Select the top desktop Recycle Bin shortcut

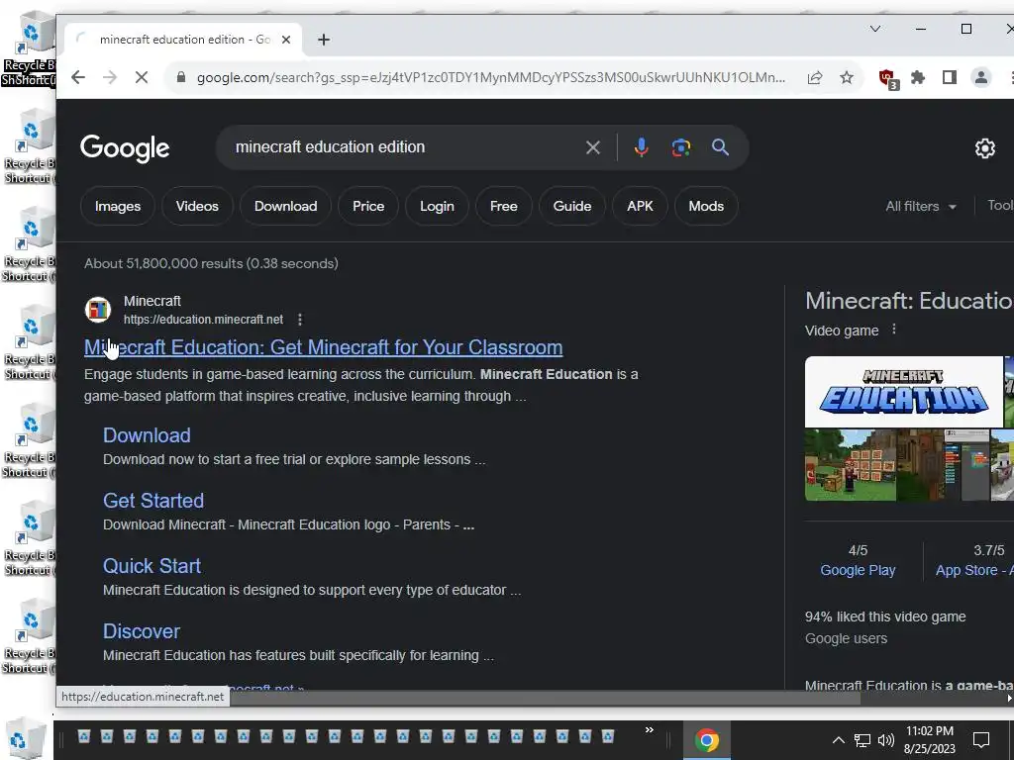29,48
